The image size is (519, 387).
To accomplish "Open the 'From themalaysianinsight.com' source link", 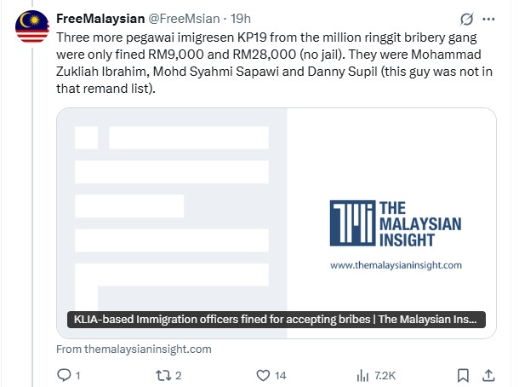I will [x=134, y=349].
